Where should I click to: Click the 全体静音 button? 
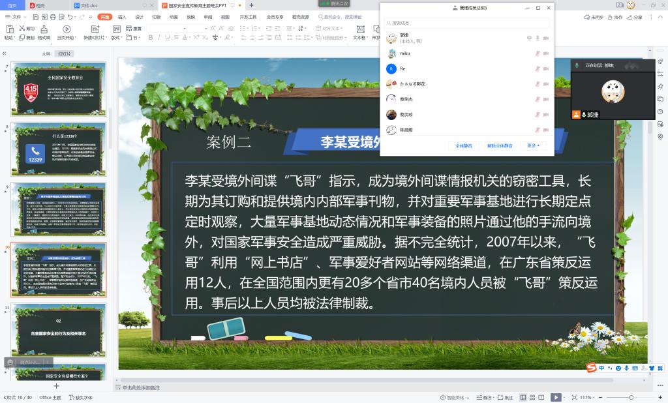(464, 145)
